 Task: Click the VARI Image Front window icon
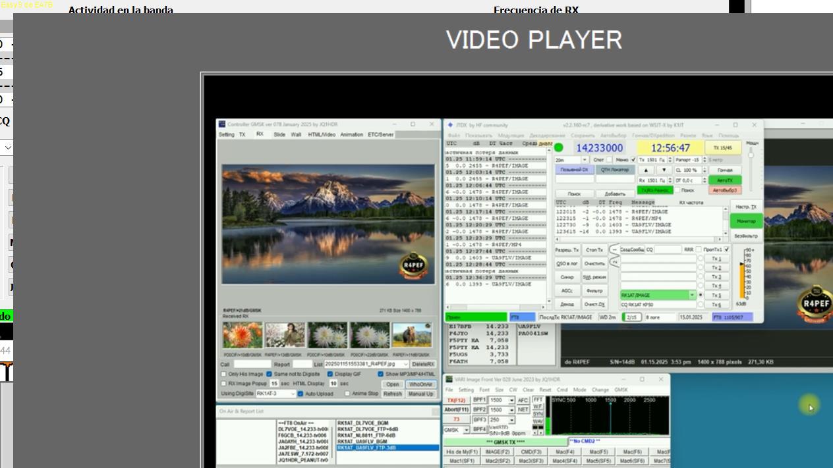click(x=449, y=380)
